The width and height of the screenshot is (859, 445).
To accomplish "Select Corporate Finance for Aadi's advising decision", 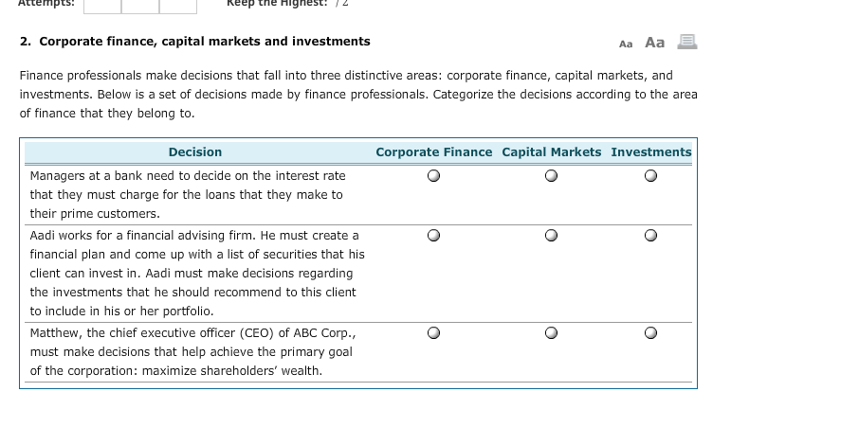I will coord(433,236).
